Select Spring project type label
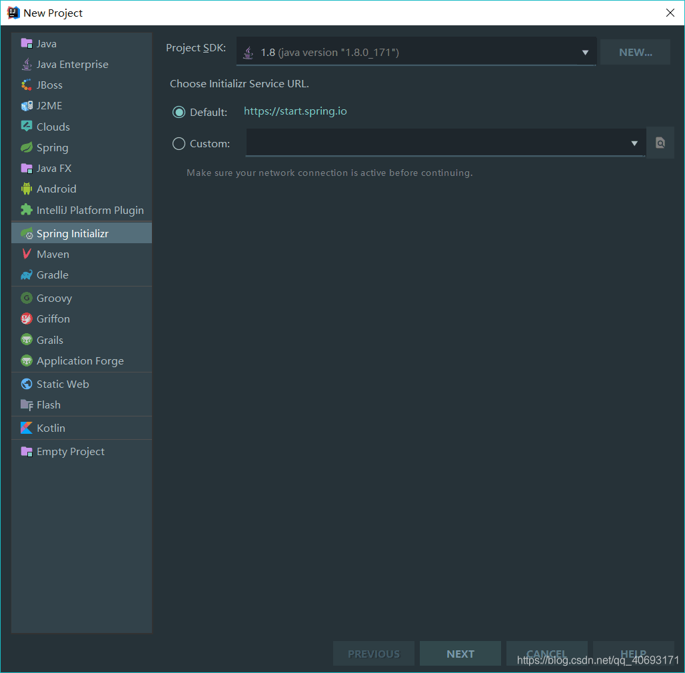Viewport: 685px width, 673px height. (x=53, y=148)
